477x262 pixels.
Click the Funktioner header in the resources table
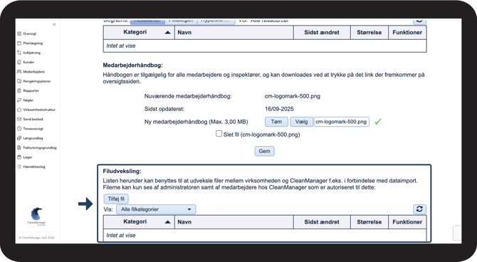tap(407, 32)
